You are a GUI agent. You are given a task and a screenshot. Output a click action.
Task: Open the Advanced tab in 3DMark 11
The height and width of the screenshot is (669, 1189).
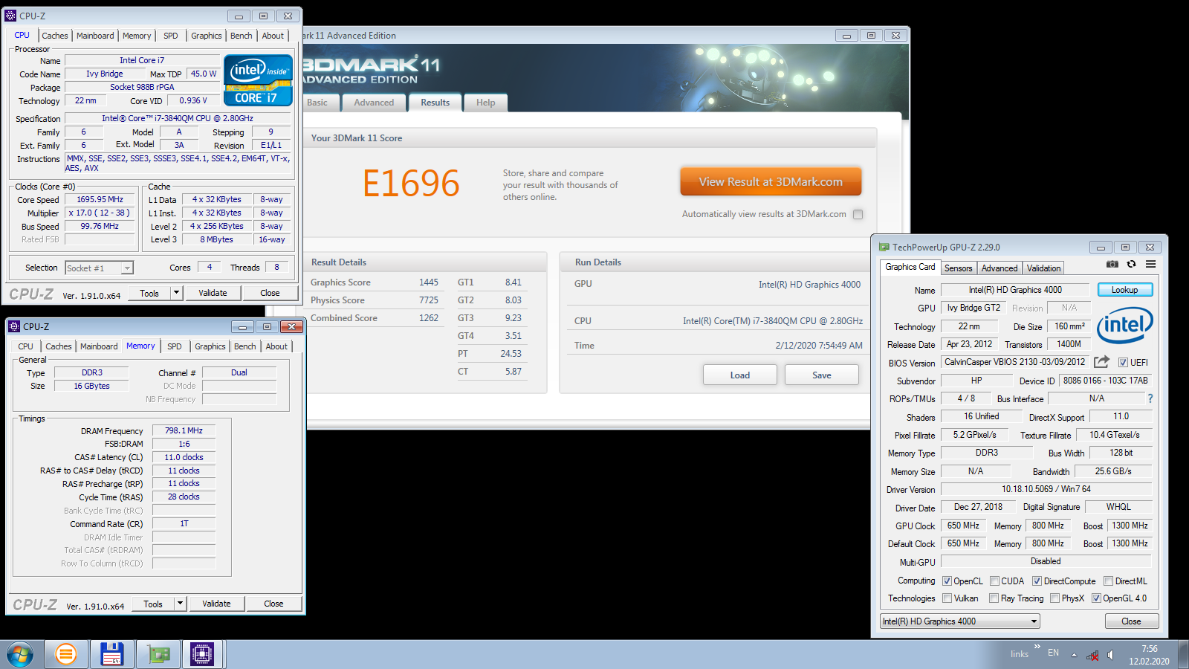[x=374, y=103]
